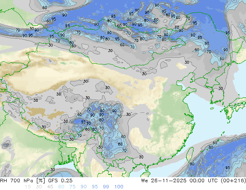Click the 'RH 700 hPa [%]' map title
The width and height of the screenshot is (246, 190).
[23, 181]
